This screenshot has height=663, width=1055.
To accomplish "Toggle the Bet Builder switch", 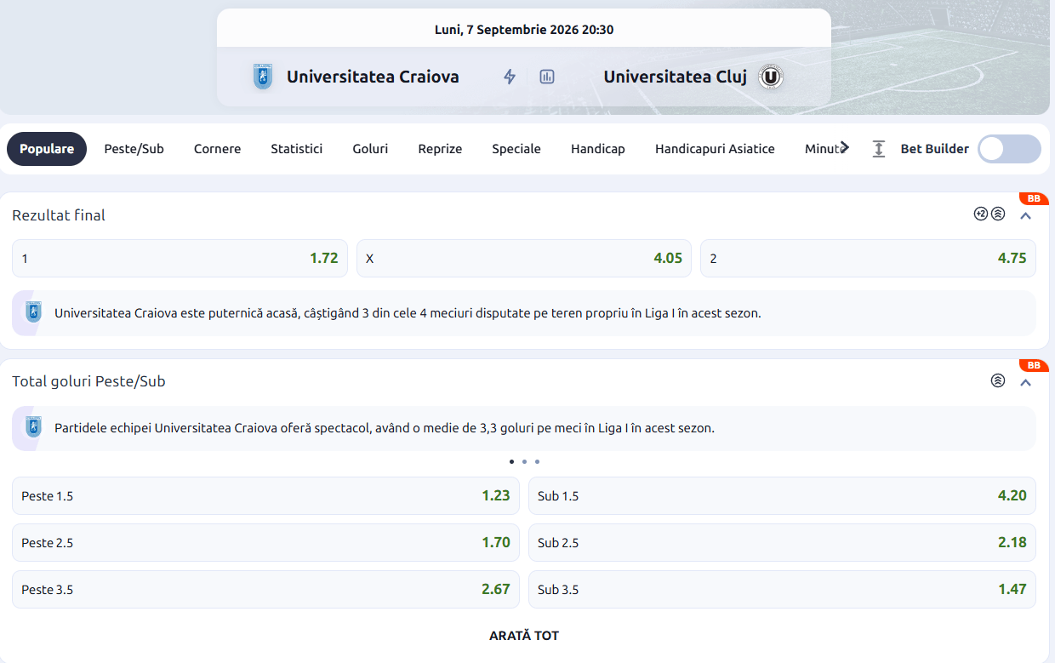I will pos(1009,149).
